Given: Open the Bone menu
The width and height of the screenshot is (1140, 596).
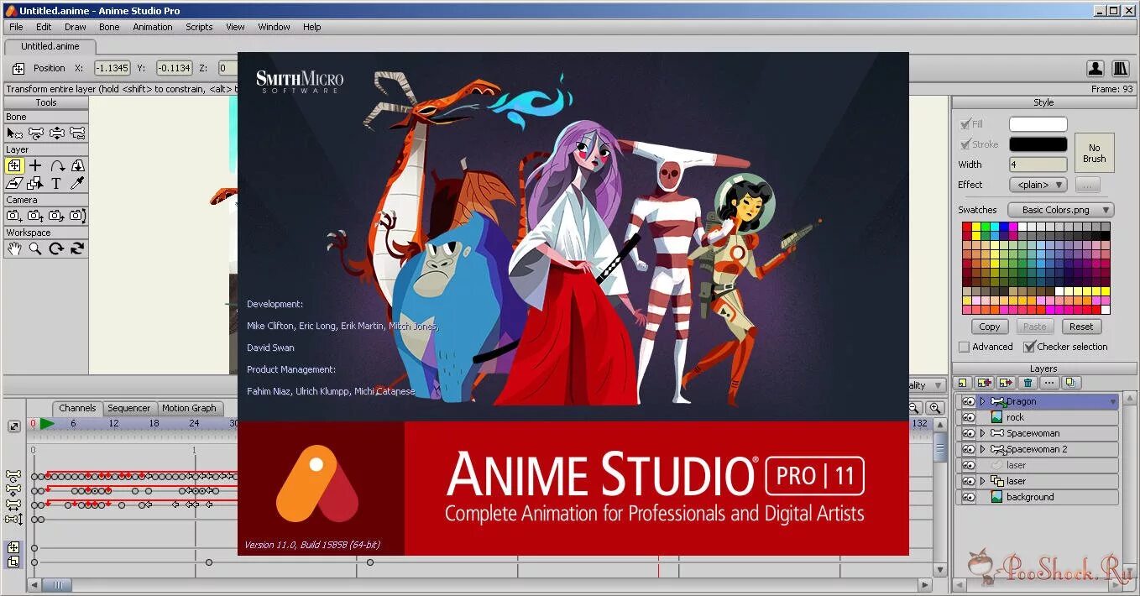Looking at the screenshot, I should (109, 27).
